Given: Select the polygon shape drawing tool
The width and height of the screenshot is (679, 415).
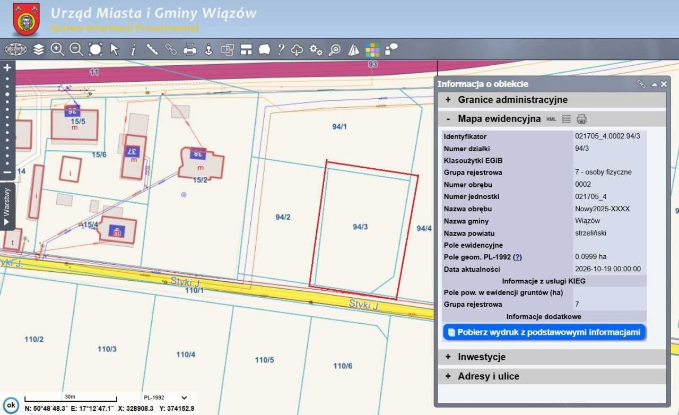Looking at the screenshot, I should [x=264, y=49].
